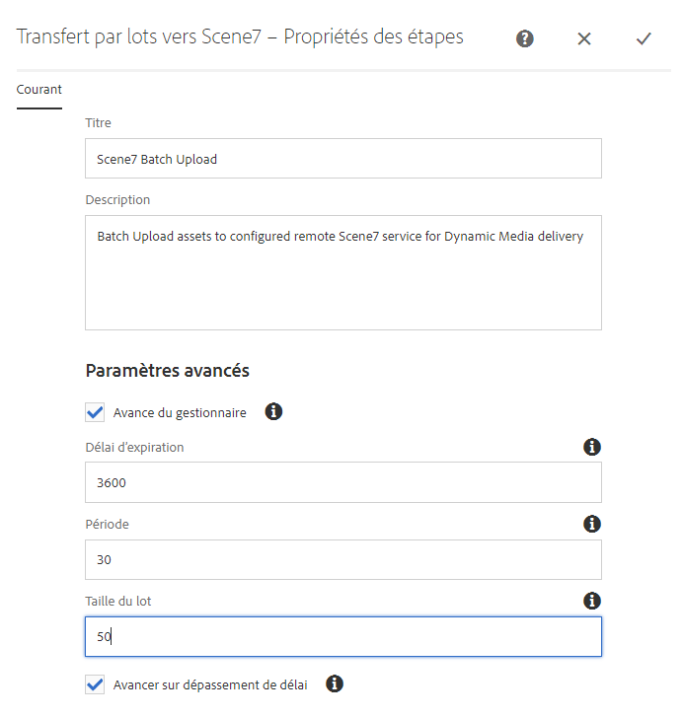Viewport: 683px width, 718px height.
Task: Close the step properties dialog with X
Action: click(584, 38)
